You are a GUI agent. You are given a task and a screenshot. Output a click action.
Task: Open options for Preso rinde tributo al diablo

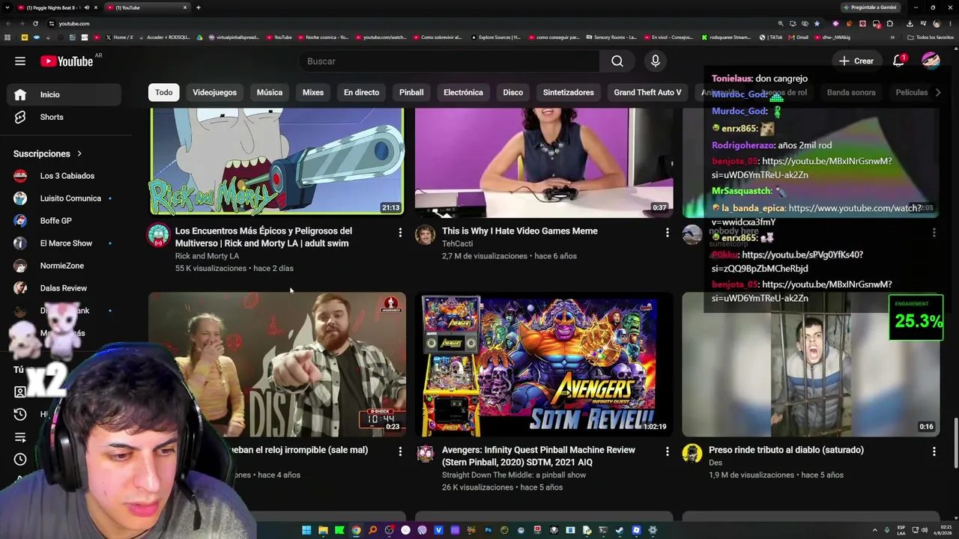(x=934, y=451)
